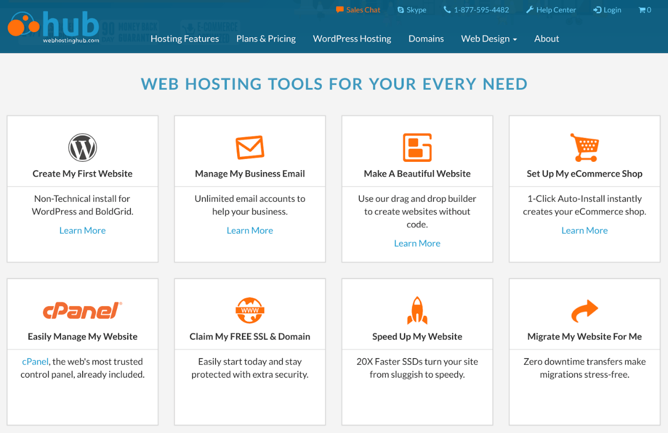Viewport: 668px width, 433px height.
Task: Click the 'Easily Manage My Website' heading
Action: click(83, 337)
